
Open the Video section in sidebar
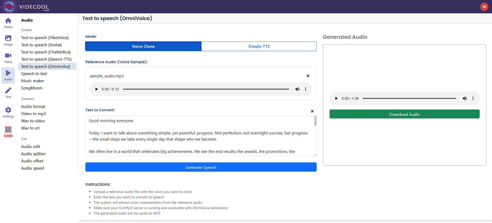click(x=8, y=58)
